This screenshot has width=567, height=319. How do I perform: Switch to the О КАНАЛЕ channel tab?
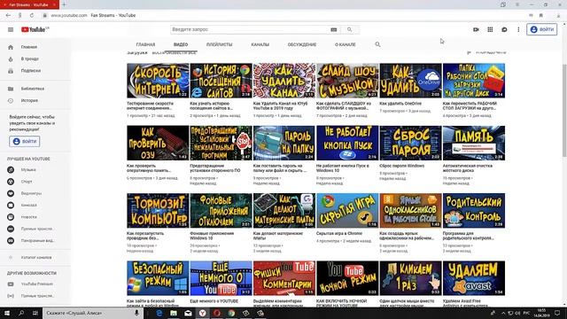[345, 44]
